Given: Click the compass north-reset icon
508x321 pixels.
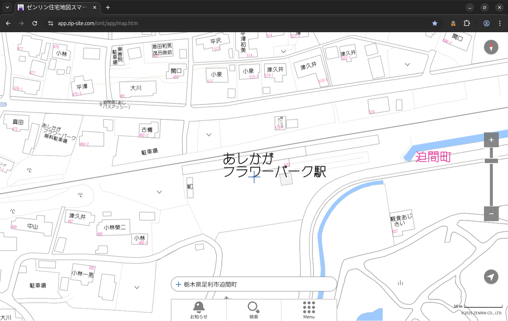Looking at the screenshot, I should pyautogui.click(x=491, y=47).
